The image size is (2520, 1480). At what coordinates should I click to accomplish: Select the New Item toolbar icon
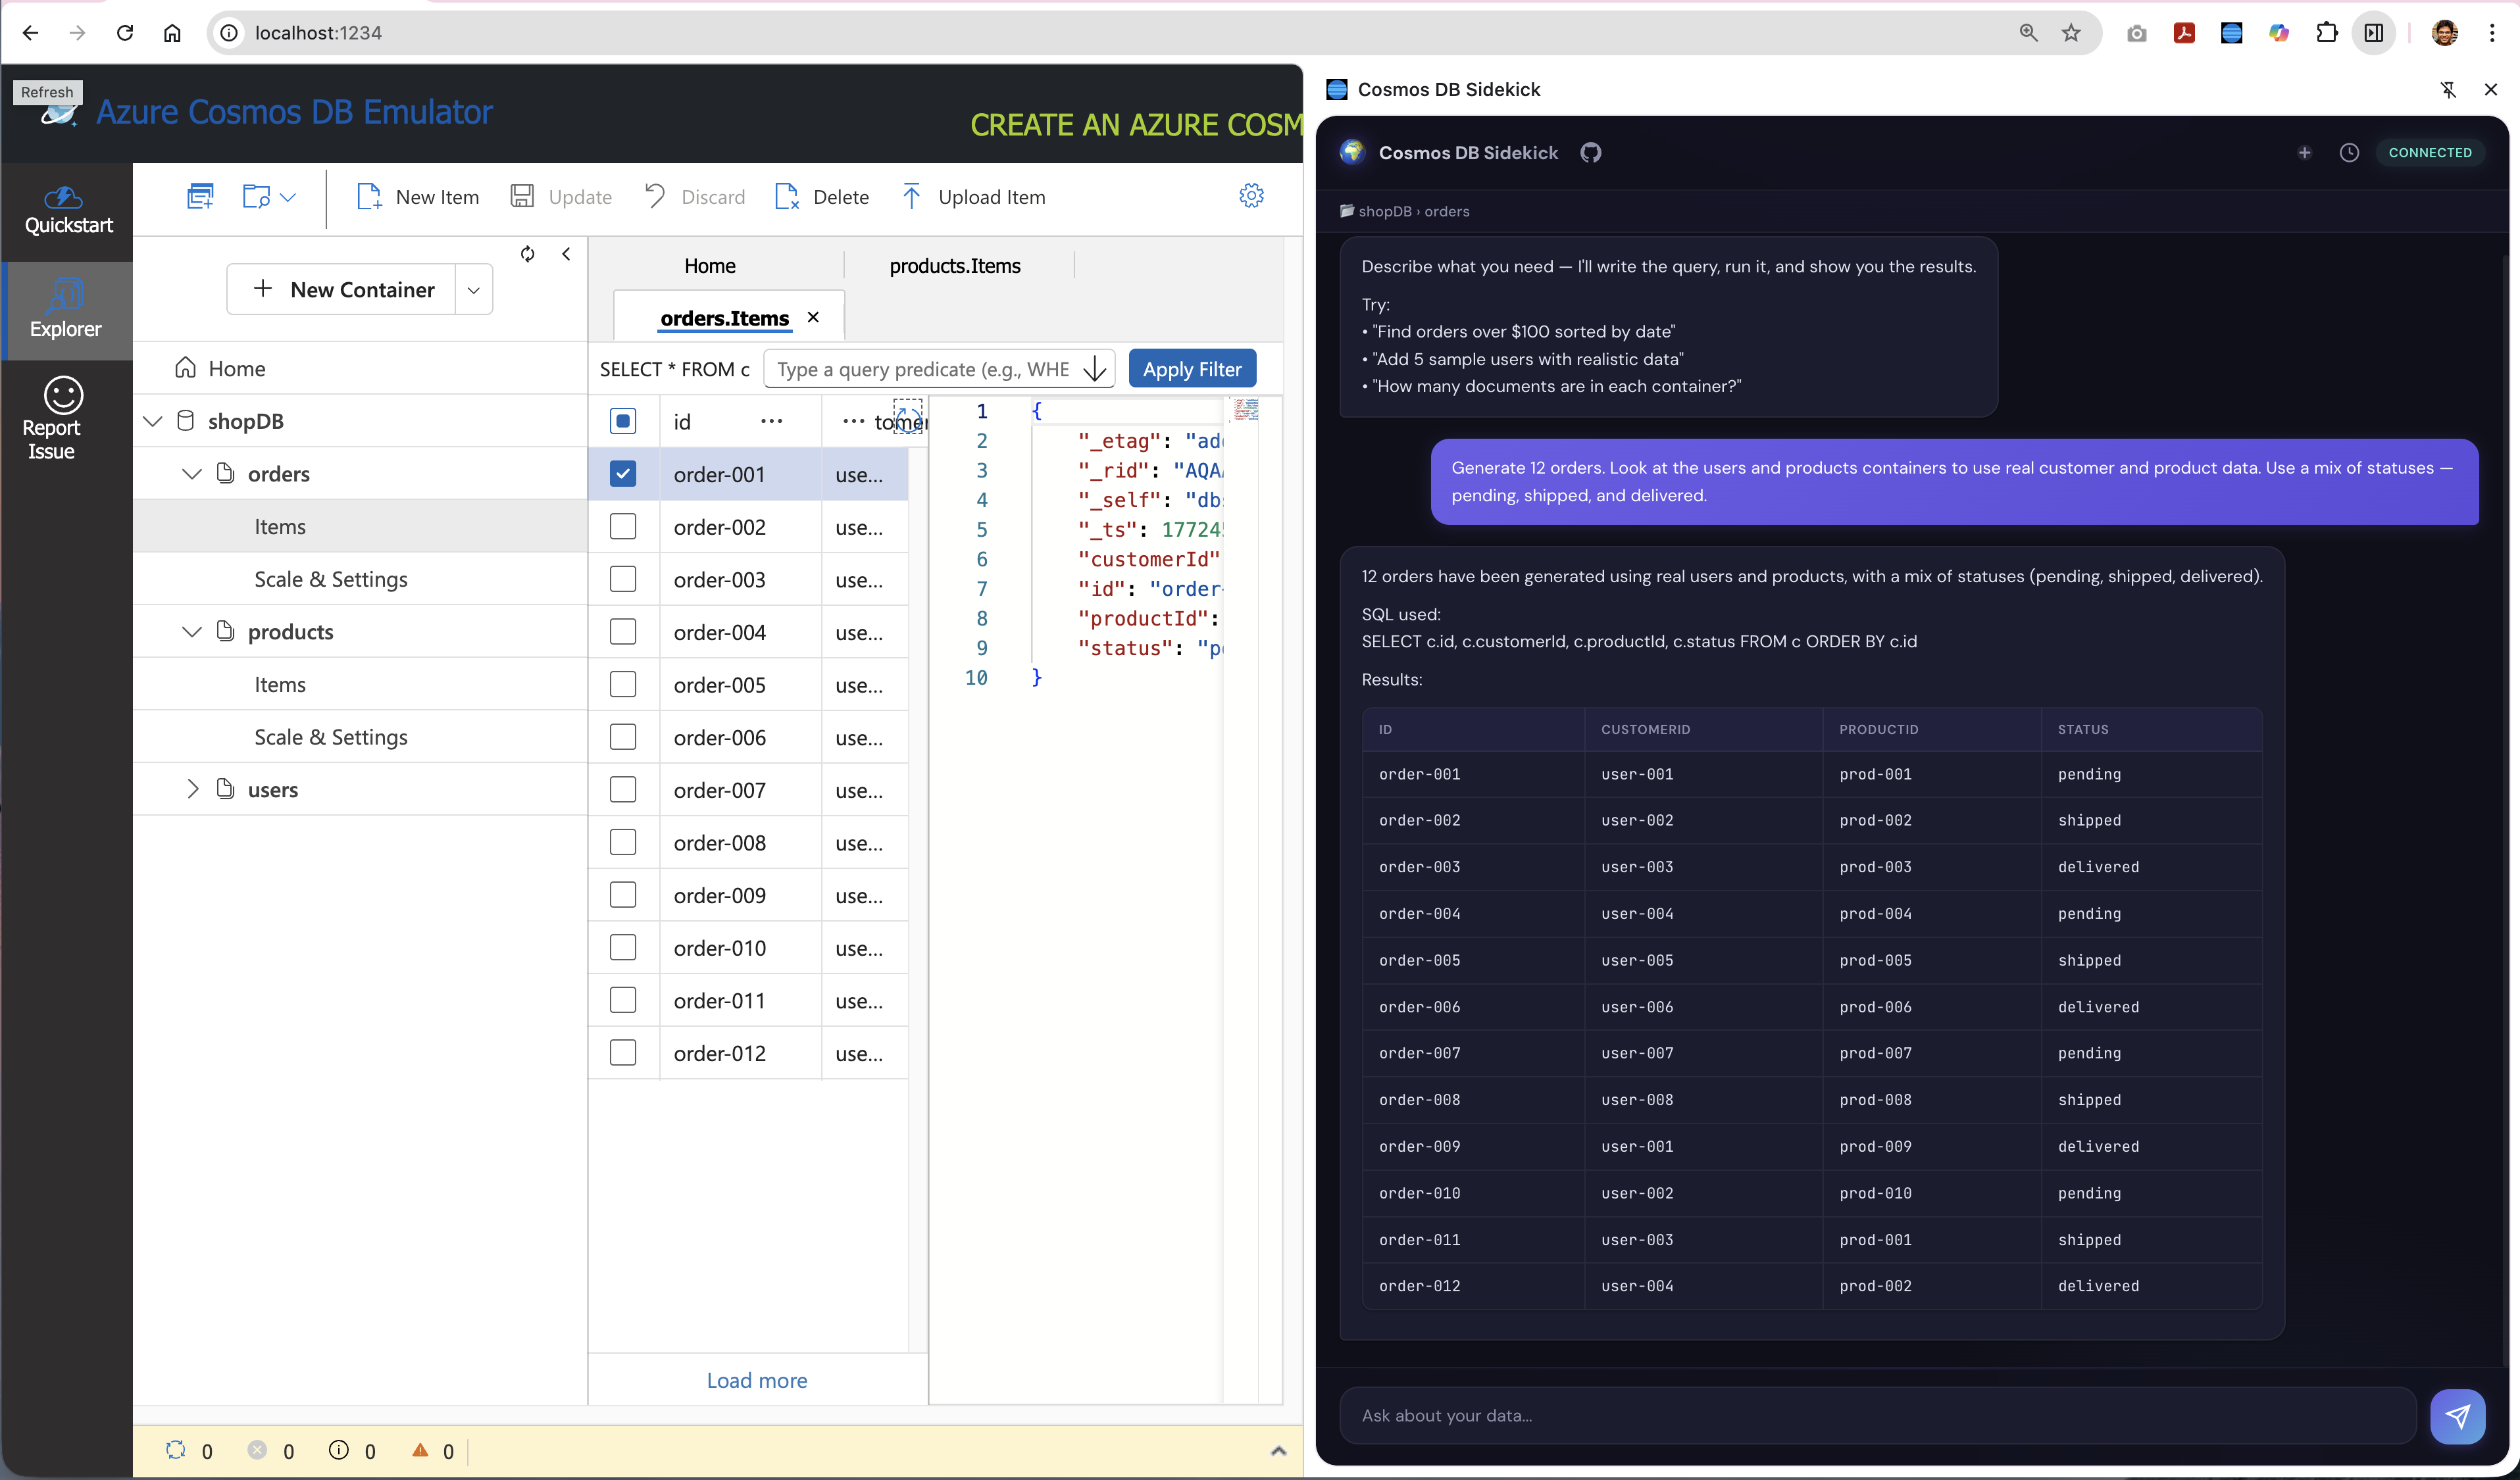tap(369, 196)
